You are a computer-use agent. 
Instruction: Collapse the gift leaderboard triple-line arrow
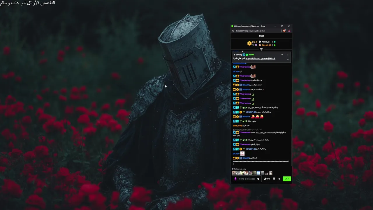click(261, 49)
